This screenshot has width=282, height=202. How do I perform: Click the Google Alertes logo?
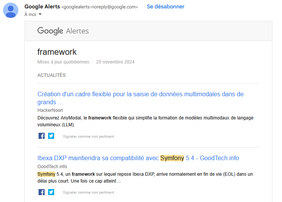click(63, 31)
